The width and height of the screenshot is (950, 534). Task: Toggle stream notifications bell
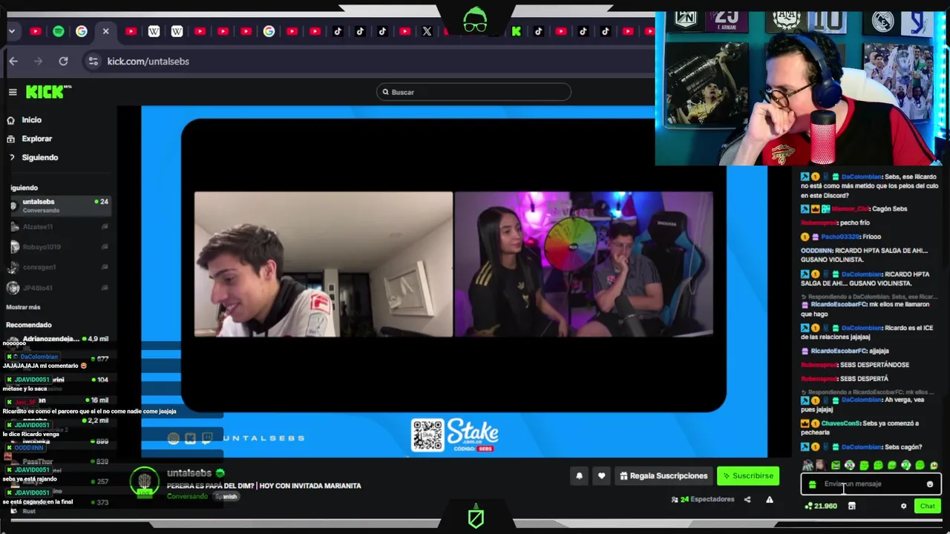pyautogui.click(x=580, y=476)
